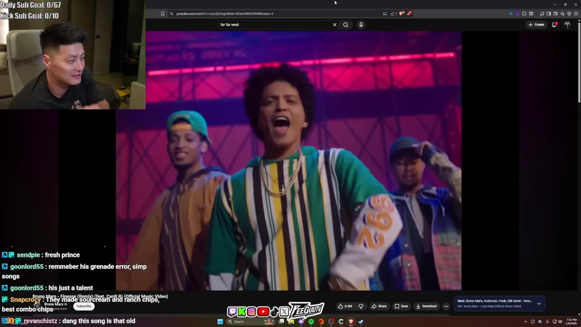Click browser address bar URL
Image resolution: width=581 pixels, height=327 pixels.
pyautogui.click(x=225, y=14)
